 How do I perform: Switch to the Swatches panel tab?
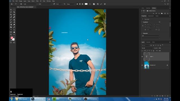coord(148,8)
